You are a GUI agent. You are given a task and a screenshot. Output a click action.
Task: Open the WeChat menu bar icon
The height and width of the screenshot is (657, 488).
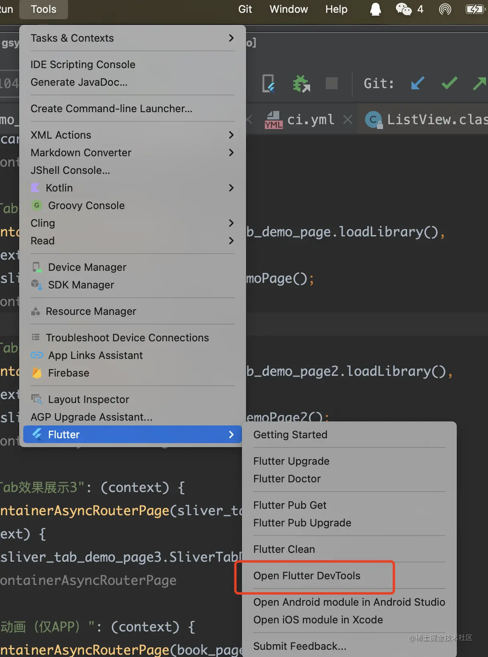coord(403,9)
